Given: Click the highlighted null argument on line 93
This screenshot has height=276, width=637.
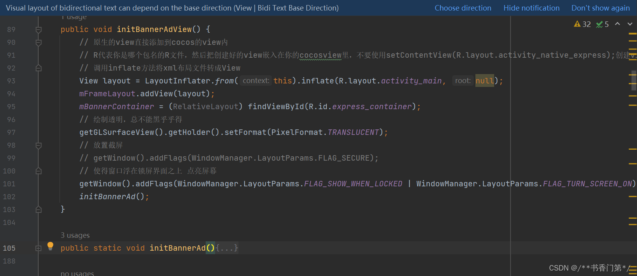Looking at the screenshot, I should [484, 81].
